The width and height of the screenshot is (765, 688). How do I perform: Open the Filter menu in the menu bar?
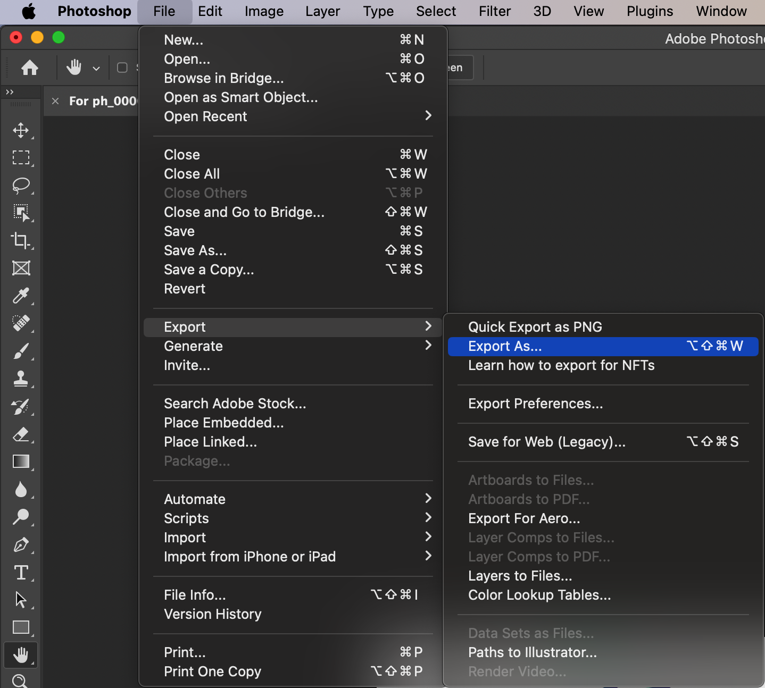[x=494, y=11]
